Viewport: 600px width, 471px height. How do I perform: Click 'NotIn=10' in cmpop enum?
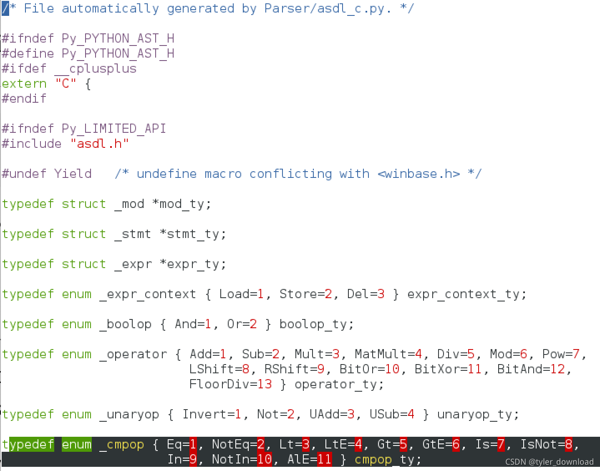tap(242, 460)
